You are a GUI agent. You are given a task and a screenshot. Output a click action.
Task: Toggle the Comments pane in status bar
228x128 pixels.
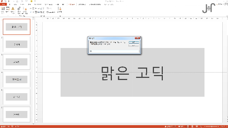click(181, 127)
